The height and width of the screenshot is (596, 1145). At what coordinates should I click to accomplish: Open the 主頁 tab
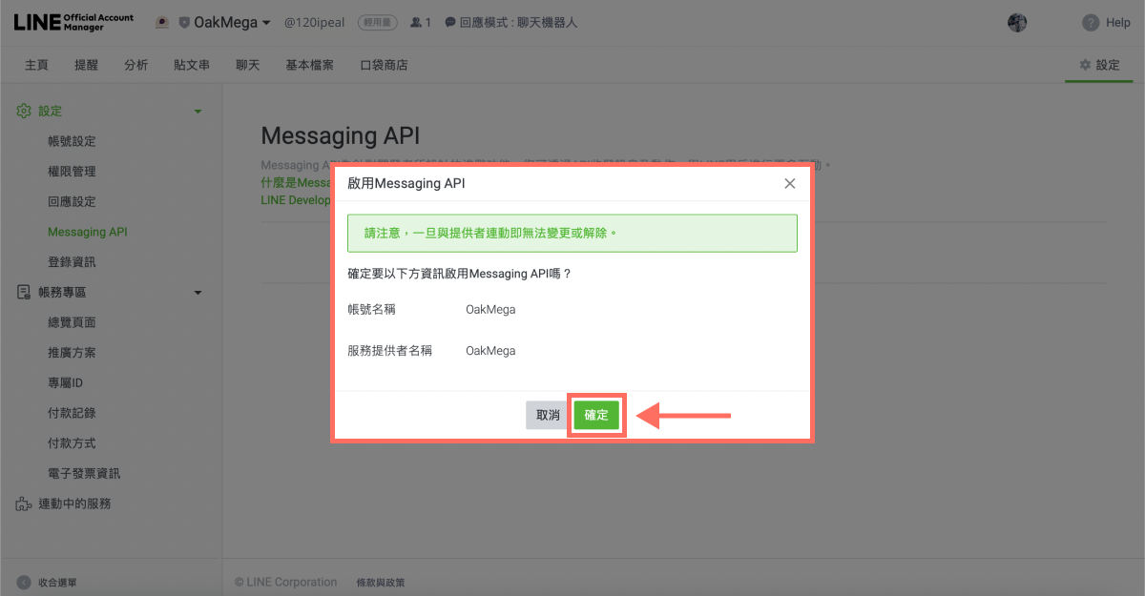pyautogui.click(x=36, y=65)
